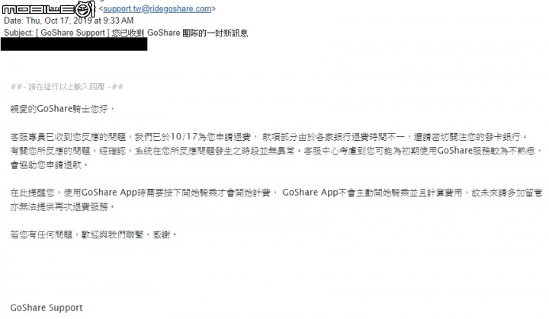Select the [ GoShare Support ] subject tag
The width and height of the screenshot is (549, 319).
pyautogui.click(x=72, y=33)
